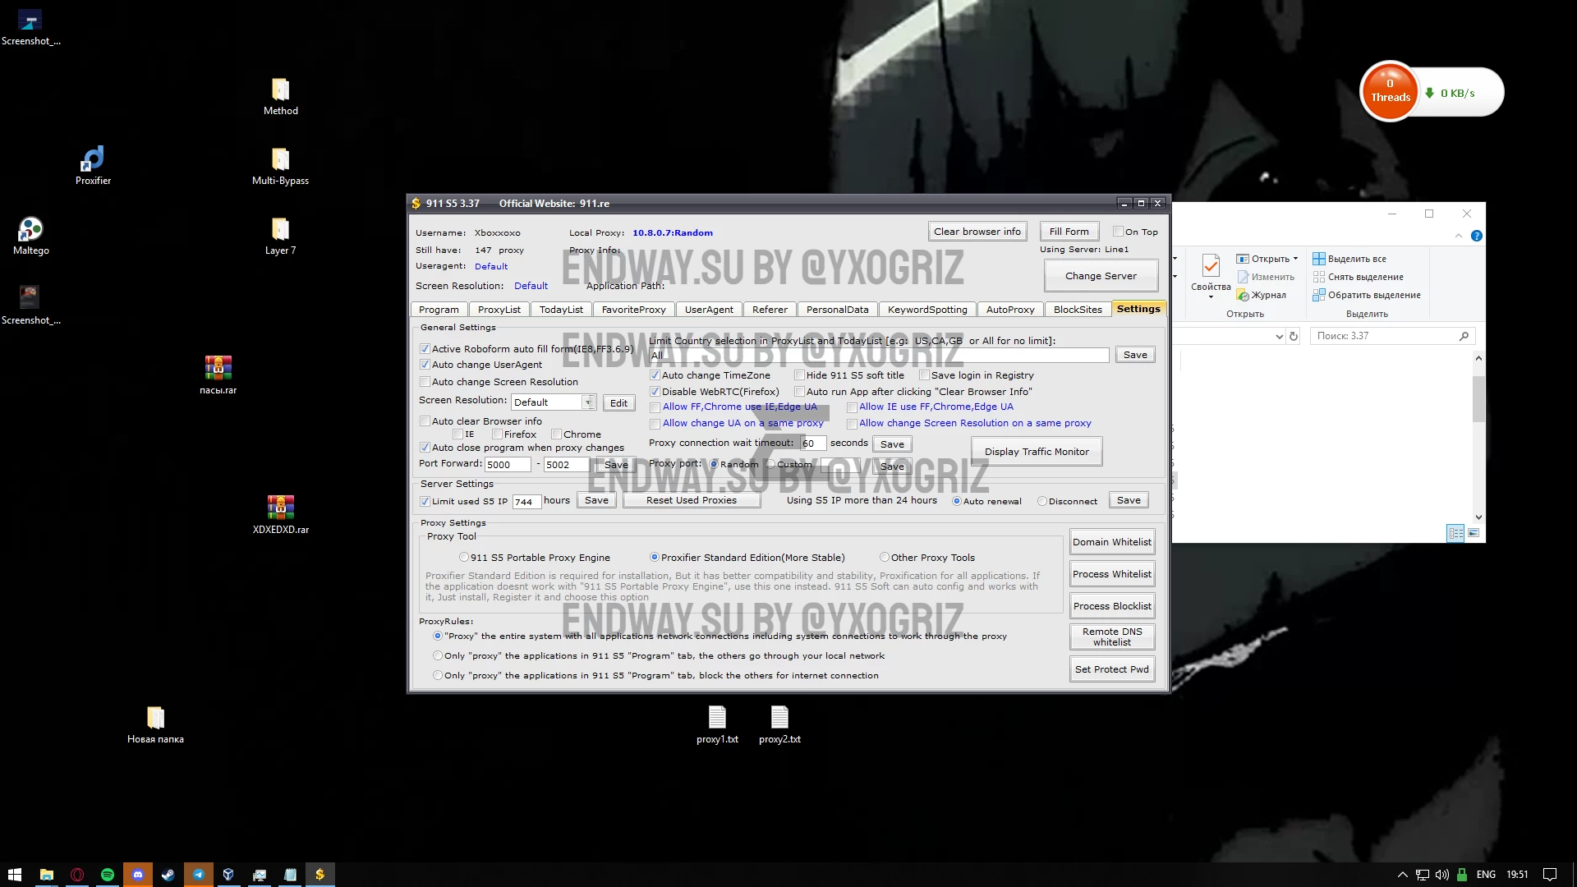Click the Explorer vertical scrollbar thumb

click(1478, 398)
